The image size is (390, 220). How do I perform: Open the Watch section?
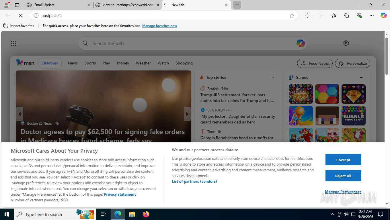coord(163,63)
